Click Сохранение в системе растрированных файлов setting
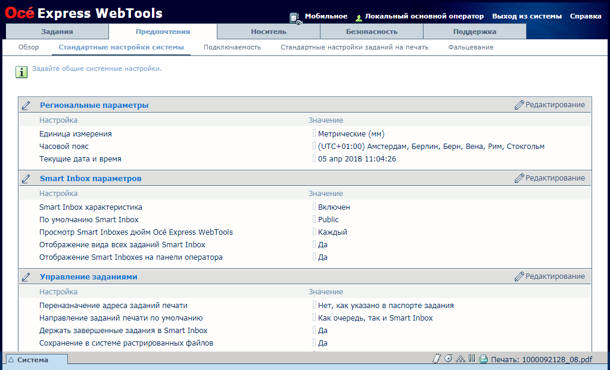This screenshot has height=370, width=610. 126,343
